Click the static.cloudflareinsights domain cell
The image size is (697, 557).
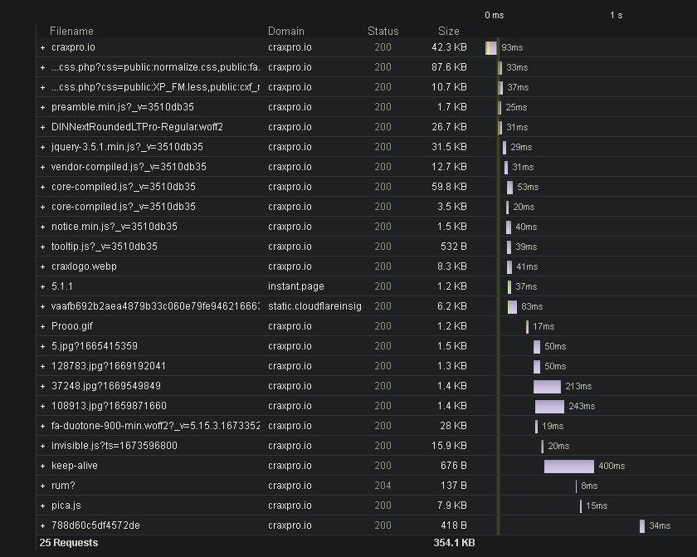coord(314,306)
